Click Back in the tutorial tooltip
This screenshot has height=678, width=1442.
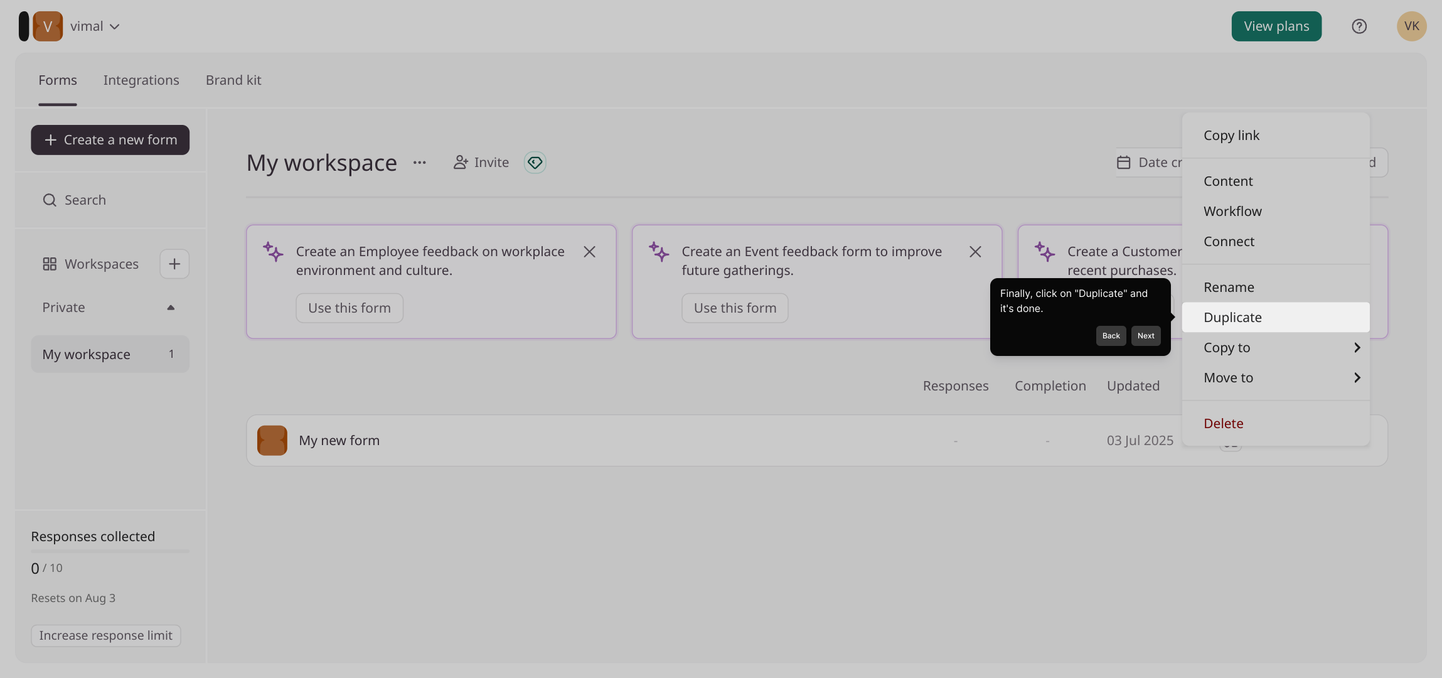point(1111,336)
